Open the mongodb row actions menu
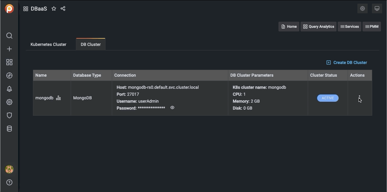Screen dimensions: 387x192 pos(359,98)
